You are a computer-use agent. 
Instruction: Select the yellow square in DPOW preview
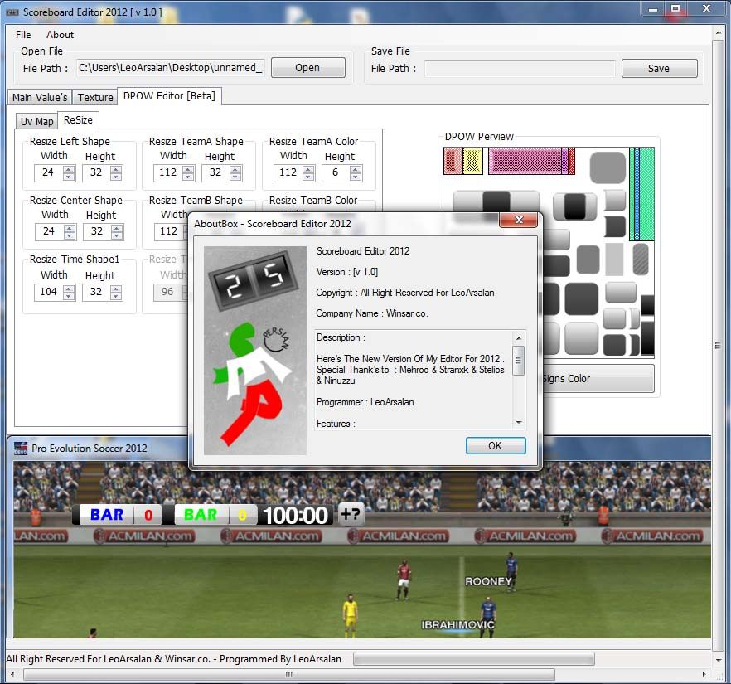pos(472,161)
